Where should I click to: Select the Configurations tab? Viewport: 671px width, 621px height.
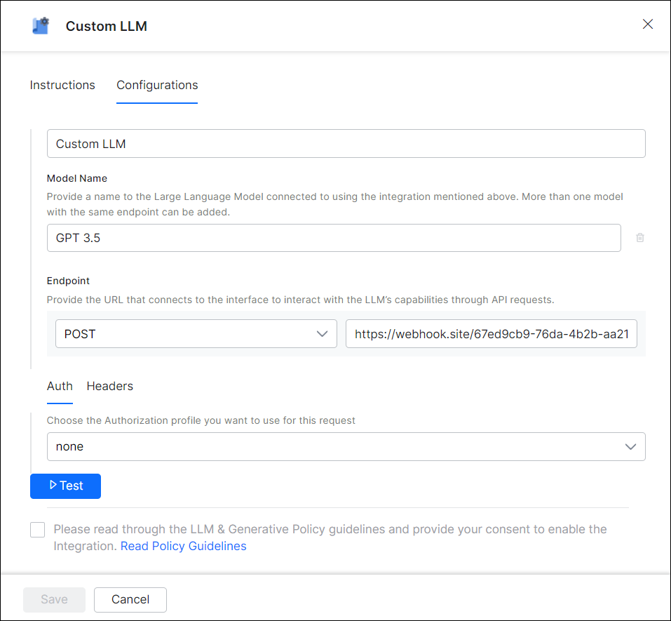tap(157, 85)
